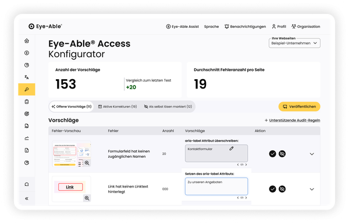Image resolution: width=349 pixels, height=223 pixels.
Task: Click the Fehler-Vorschau column header
Action: pos(66,131)
